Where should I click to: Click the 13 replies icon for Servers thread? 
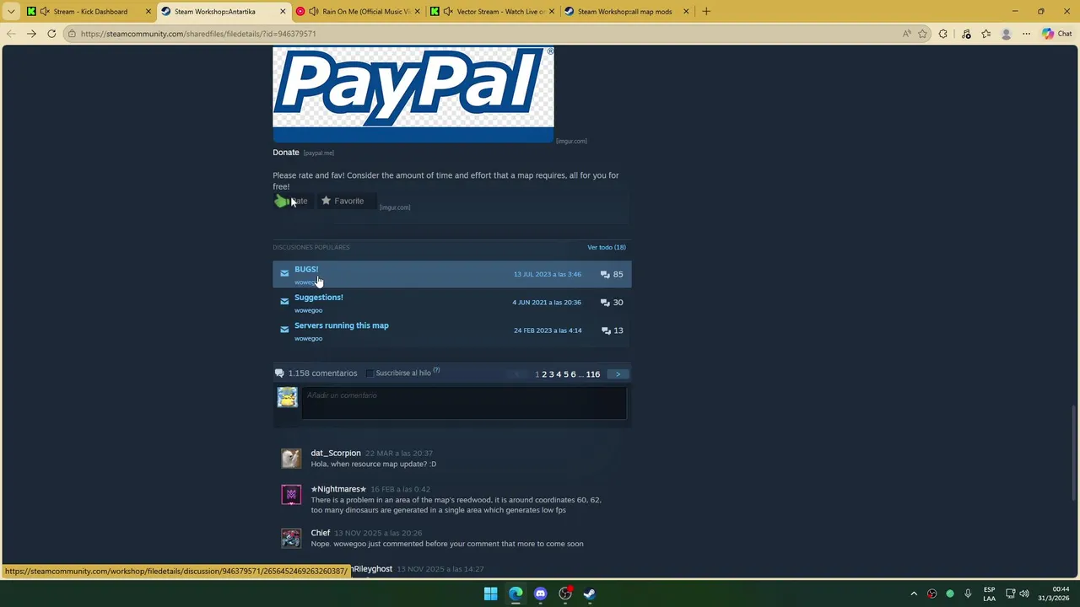coord(605,330)
